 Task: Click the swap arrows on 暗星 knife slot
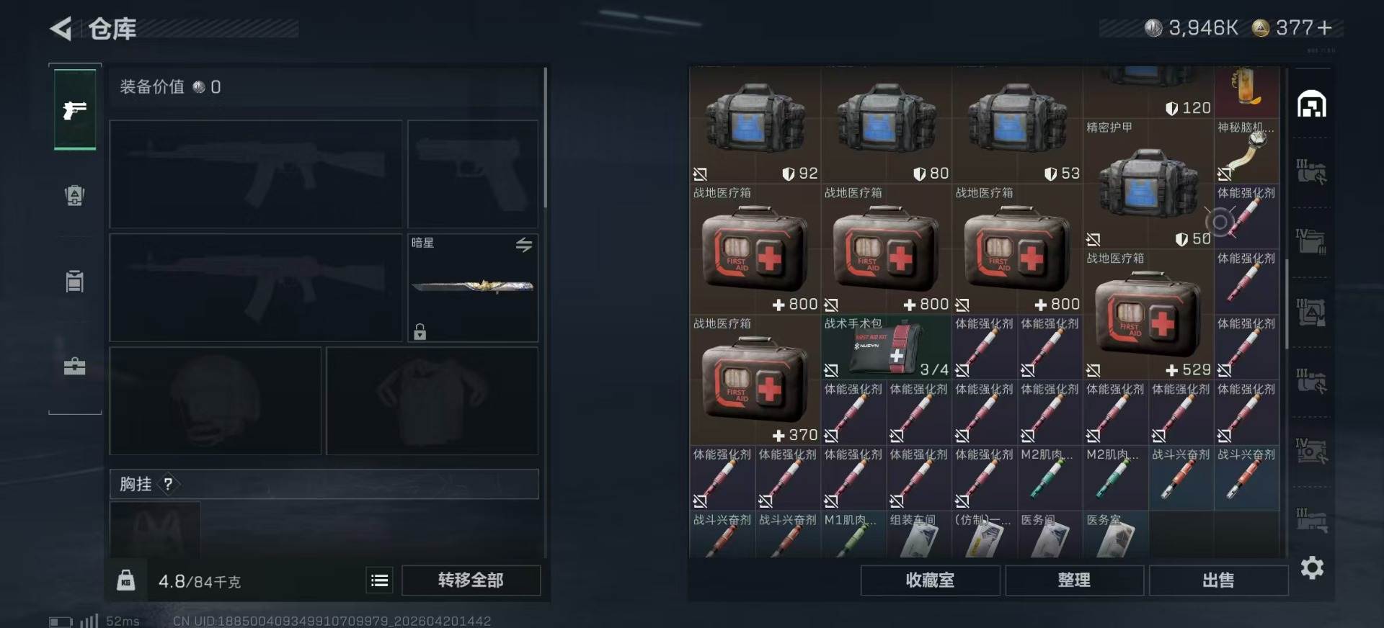524,245
